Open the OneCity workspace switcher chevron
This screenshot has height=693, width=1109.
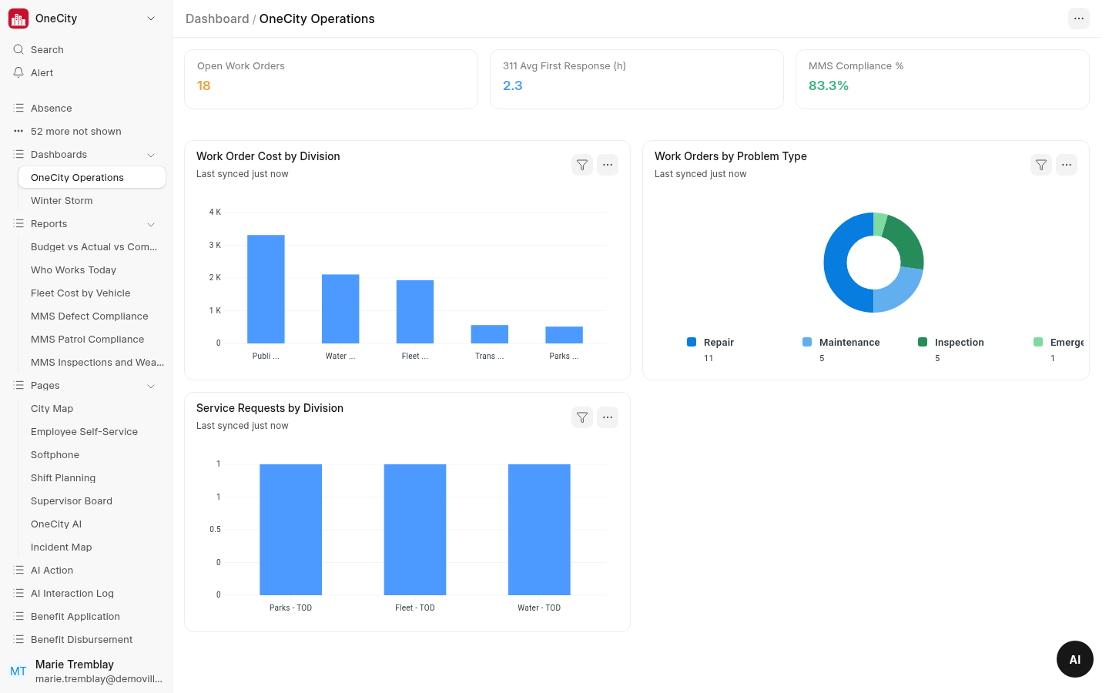point(151,18)
